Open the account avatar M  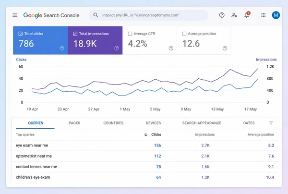pos(276,15)
